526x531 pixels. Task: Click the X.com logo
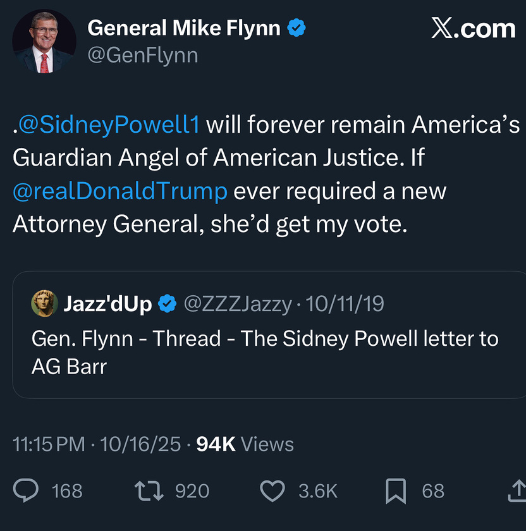(x=473, y=28)
